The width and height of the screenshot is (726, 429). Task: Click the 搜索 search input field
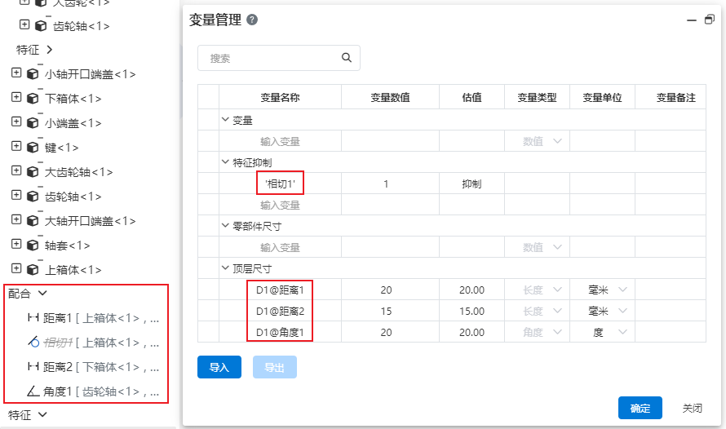pos(269,58)
